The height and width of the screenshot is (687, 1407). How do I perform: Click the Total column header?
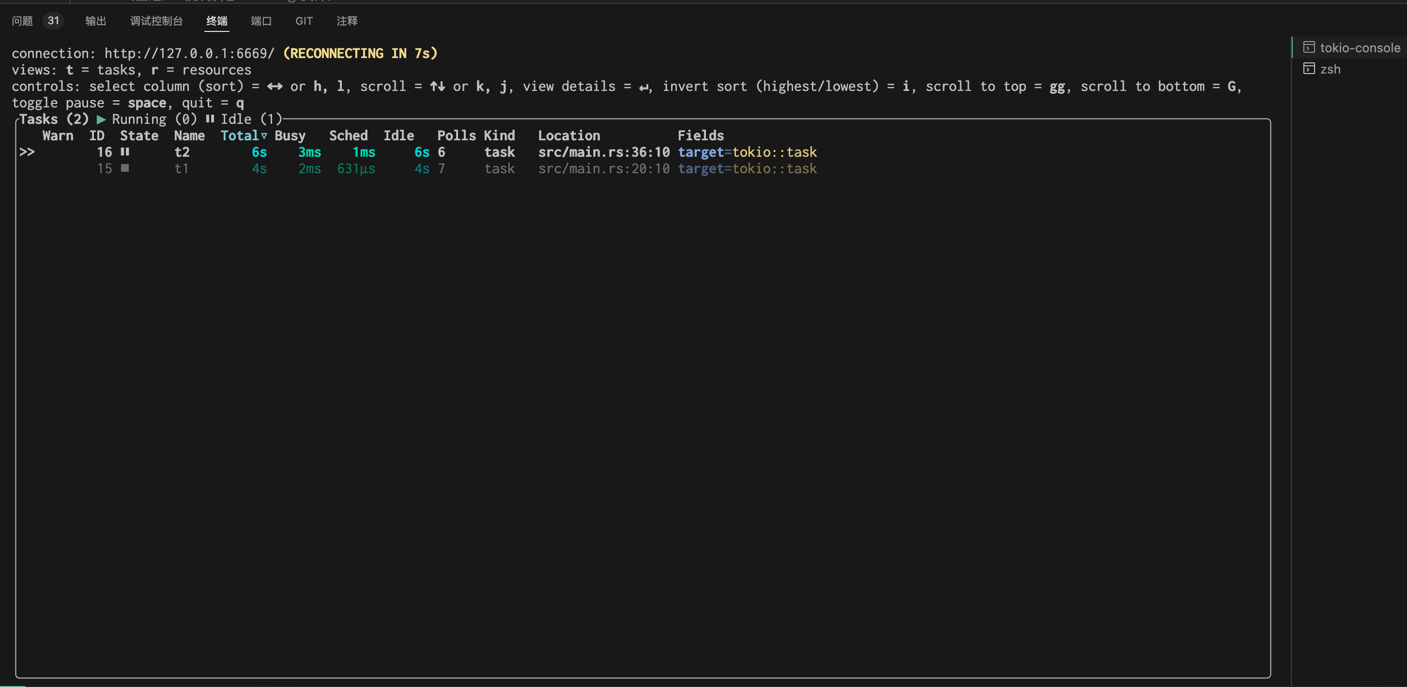240,136
